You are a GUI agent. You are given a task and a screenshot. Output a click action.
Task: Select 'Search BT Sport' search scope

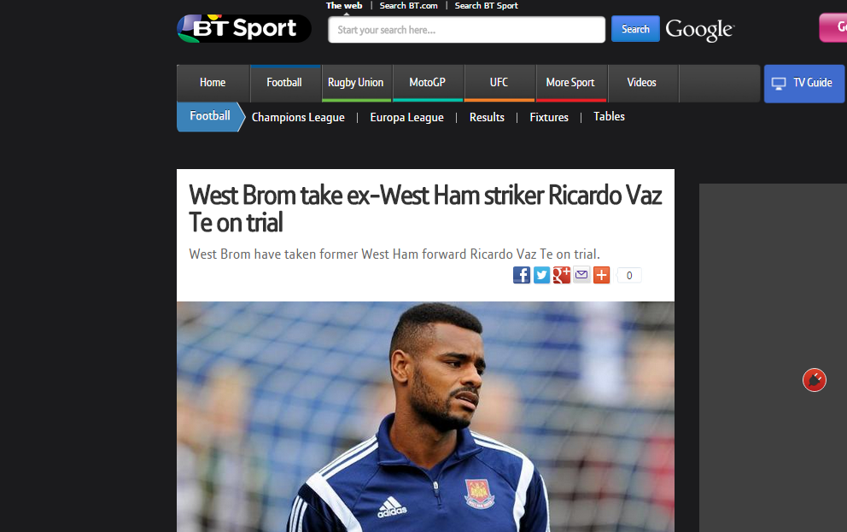point(486,5)
